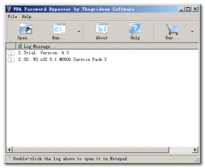Click the application icon in title bar
Image resolution: width=205 pixels, height=168 pixels.
(x=9, y=9)
